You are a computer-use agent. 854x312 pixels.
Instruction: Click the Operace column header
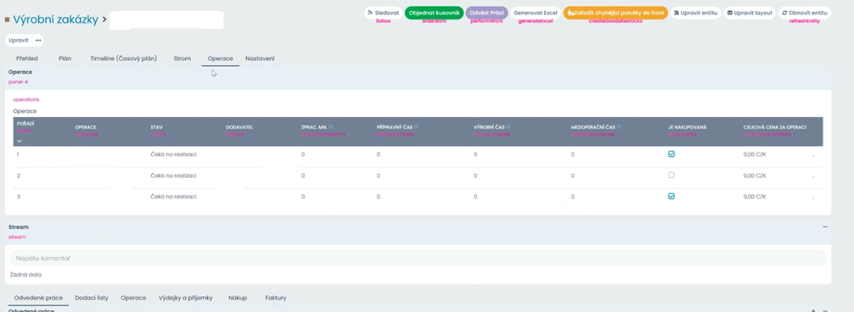click(86, 127)
